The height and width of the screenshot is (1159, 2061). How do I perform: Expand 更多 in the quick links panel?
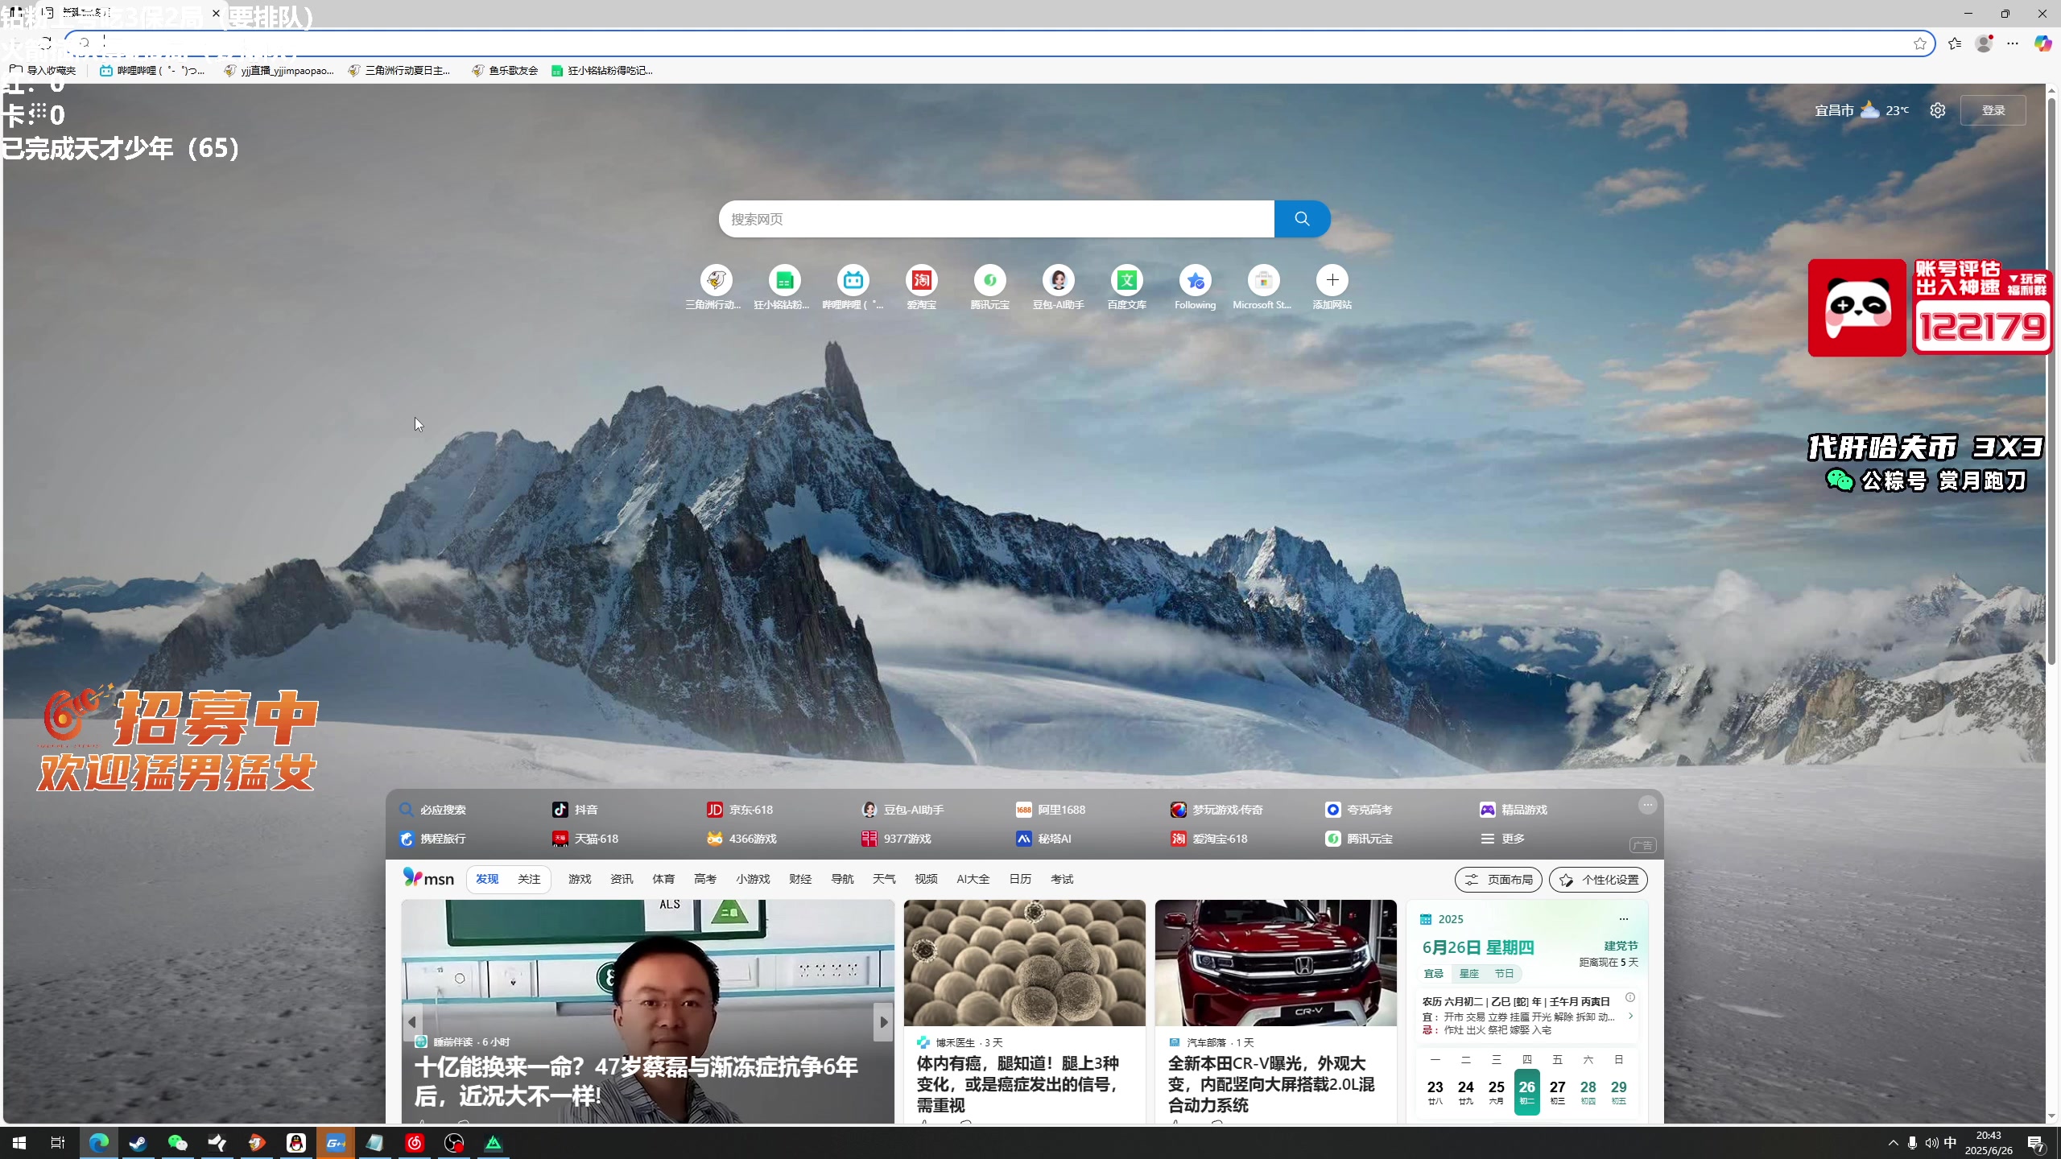point(1503,839)
